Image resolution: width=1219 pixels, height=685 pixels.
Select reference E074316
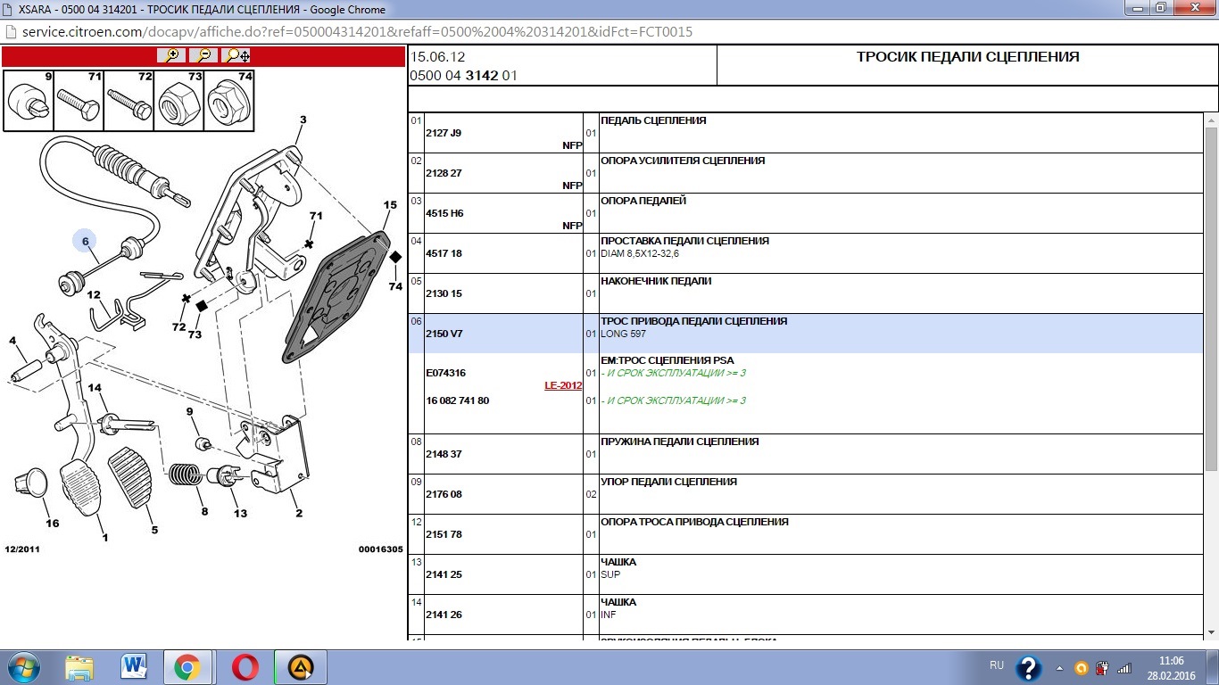[x=445, y=373]
